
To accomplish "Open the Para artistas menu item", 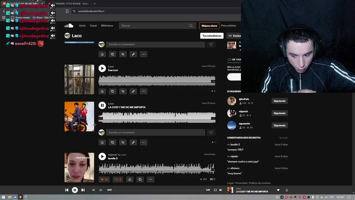I will click(229, 26).
